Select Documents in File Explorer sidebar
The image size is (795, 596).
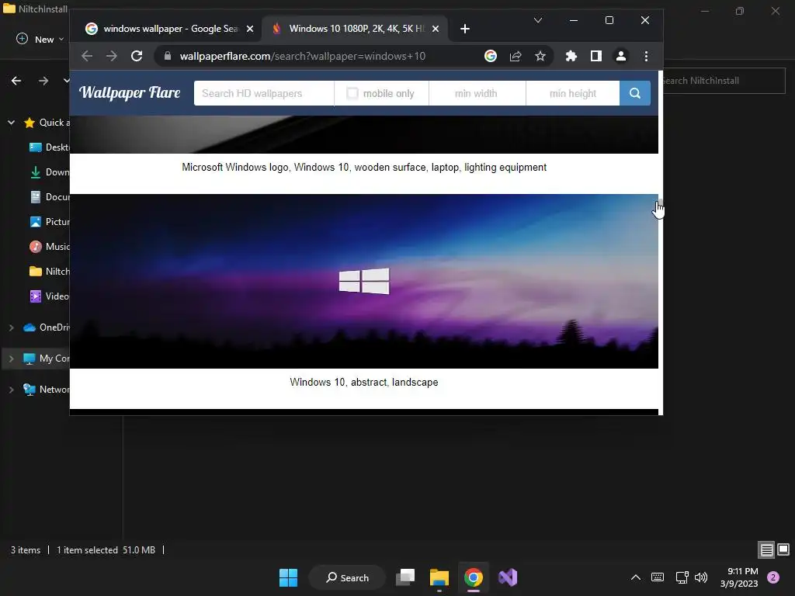49,196
